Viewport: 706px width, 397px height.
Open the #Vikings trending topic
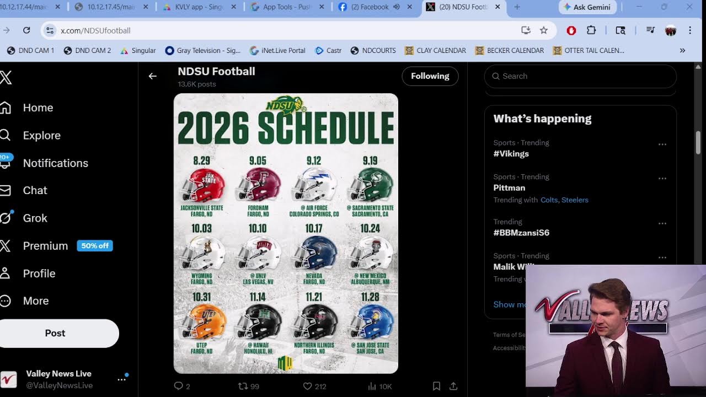(511, 154)
